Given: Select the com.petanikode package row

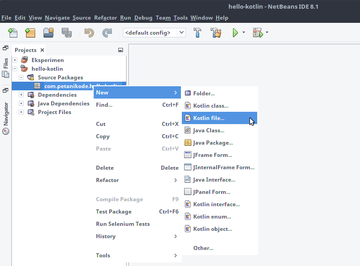Looking at the screenshot, I should (x=69, y=86).
